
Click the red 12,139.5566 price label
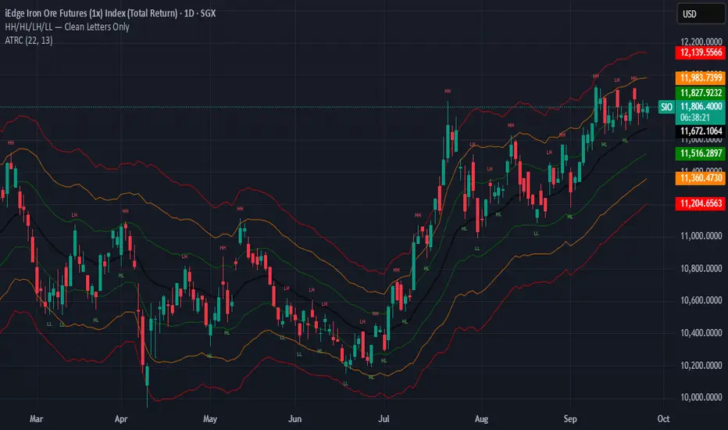[700, 52]
